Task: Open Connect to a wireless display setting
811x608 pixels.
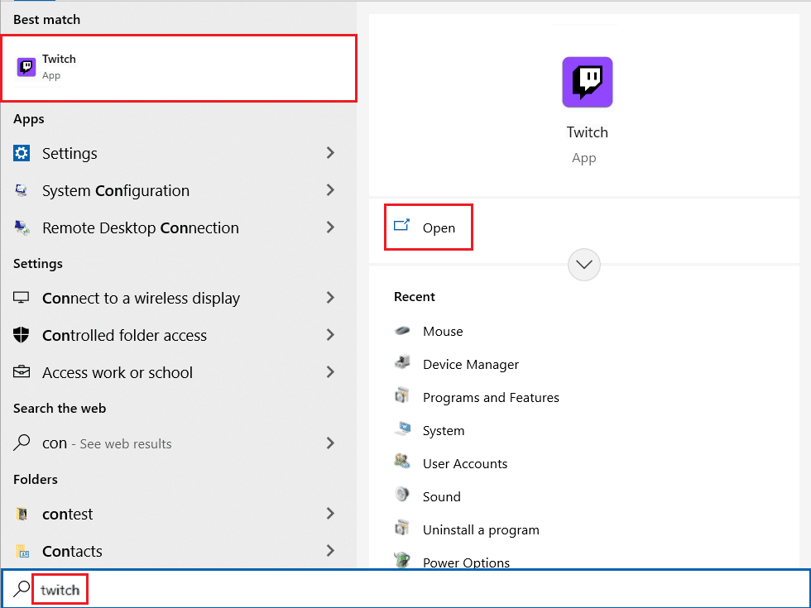Action: tap(178, 298)
